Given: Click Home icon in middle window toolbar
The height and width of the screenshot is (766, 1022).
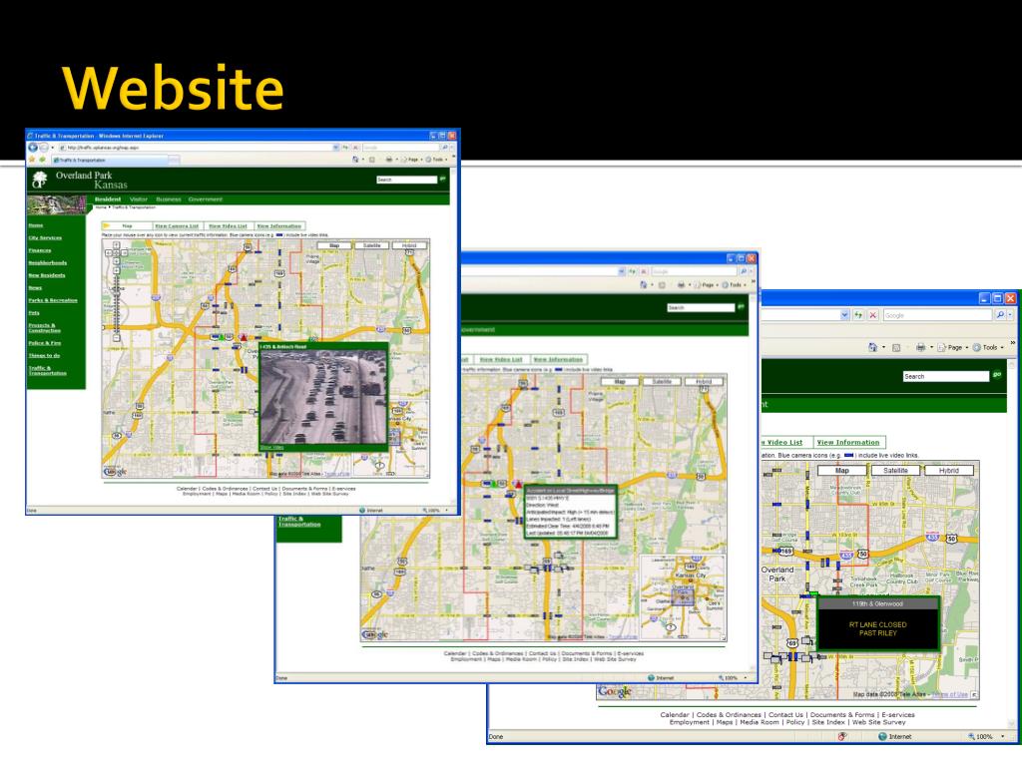Looking at the screenshot, I should 644,284.
